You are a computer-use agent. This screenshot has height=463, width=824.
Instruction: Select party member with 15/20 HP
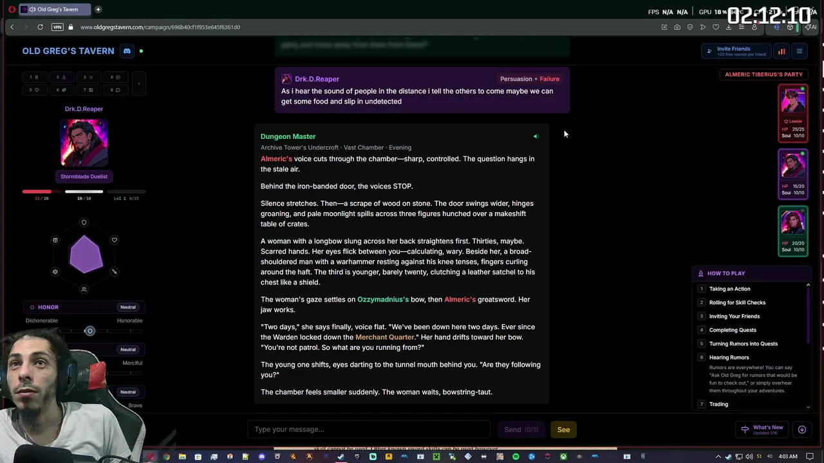pos(793,174)
